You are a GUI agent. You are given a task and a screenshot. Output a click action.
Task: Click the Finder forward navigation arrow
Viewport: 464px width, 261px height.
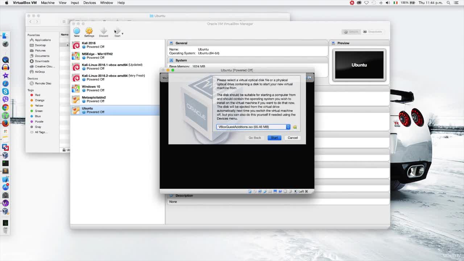37,22
